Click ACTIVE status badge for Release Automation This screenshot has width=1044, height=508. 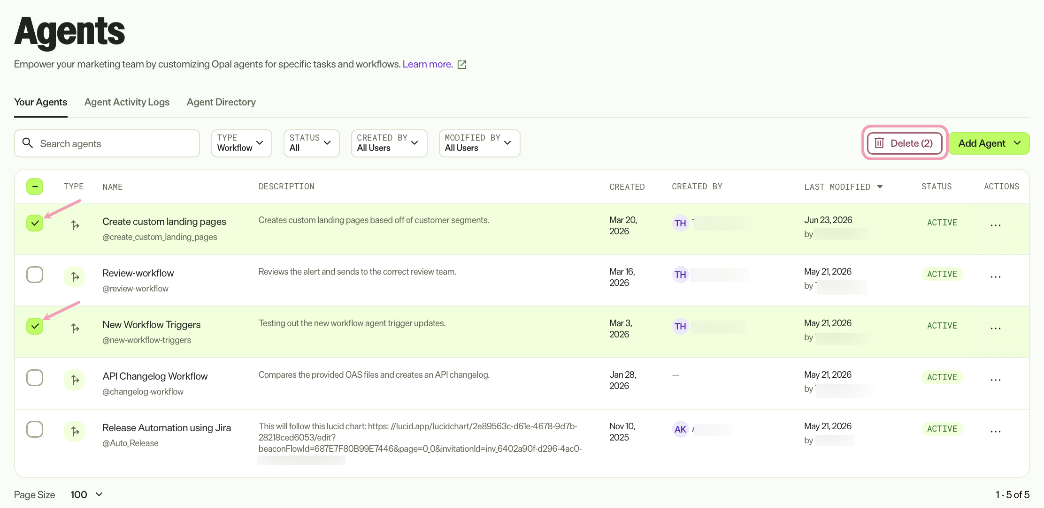(x=942, y=429)
